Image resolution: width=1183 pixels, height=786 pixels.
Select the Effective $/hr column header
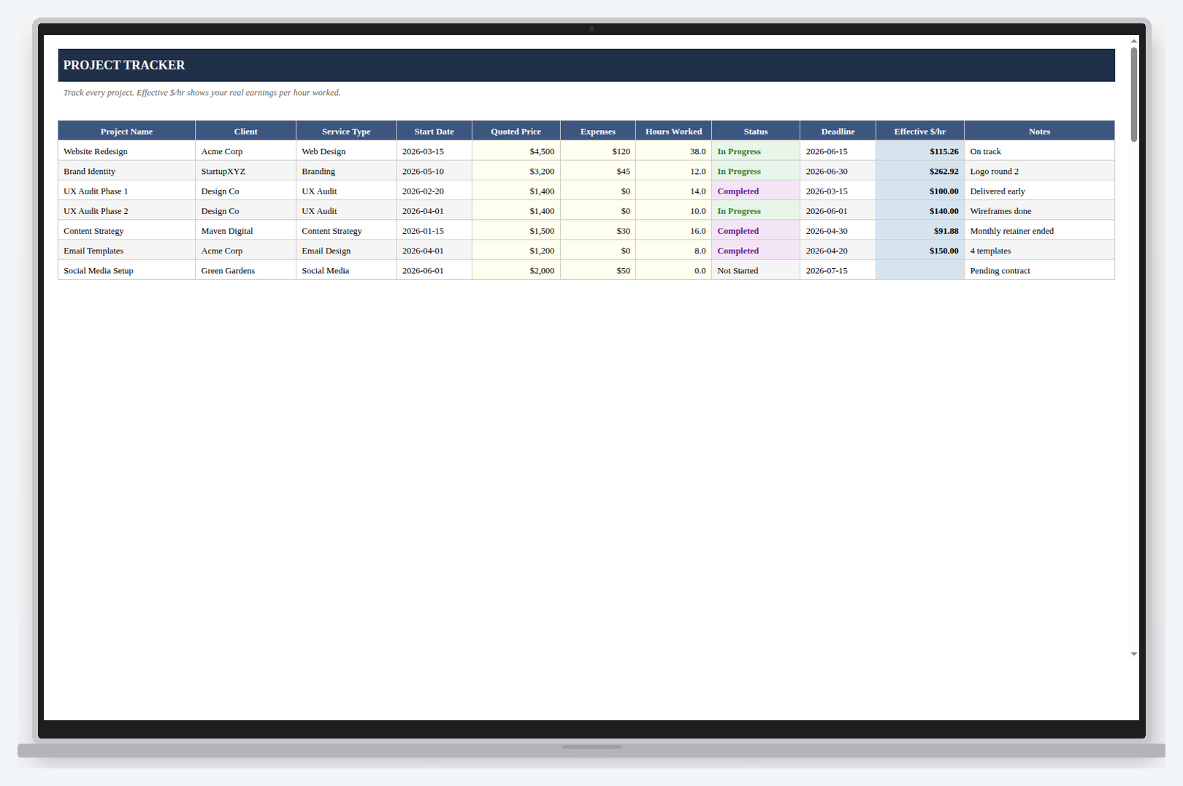(920, 131)
